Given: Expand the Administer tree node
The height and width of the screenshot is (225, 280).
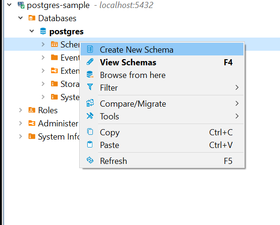Looking at the screenshot, I should (21, 123).
